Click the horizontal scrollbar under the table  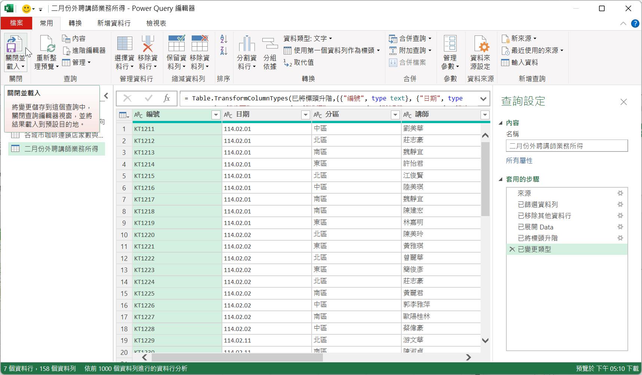[237, 357]
